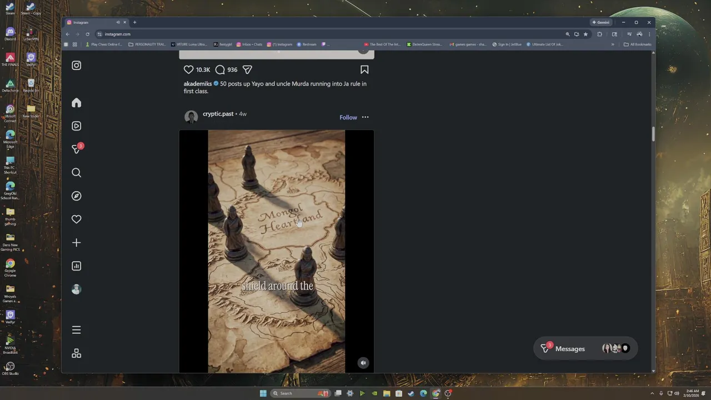Open 'Inbox • Chats' bookmark
Viewport: 711px width, 400px height.
point(249,44)
